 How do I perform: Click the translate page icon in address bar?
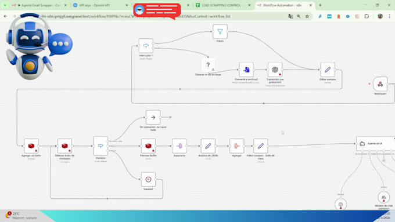[290, 16]
